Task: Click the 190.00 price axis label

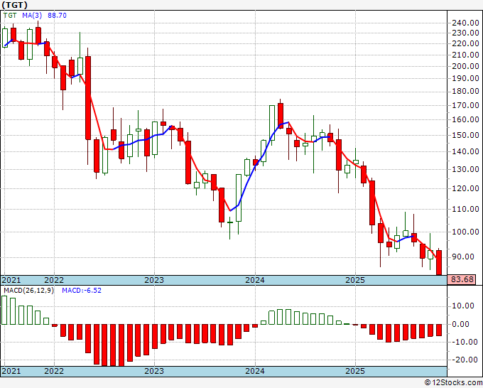Action: pyautogui.click(x=465, y=78)
